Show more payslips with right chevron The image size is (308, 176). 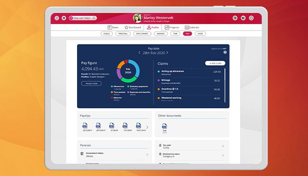147,127
